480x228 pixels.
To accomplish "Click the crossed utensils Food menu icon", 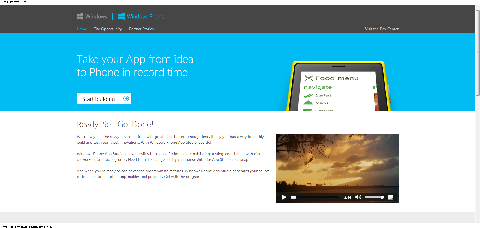I will 309,78.
